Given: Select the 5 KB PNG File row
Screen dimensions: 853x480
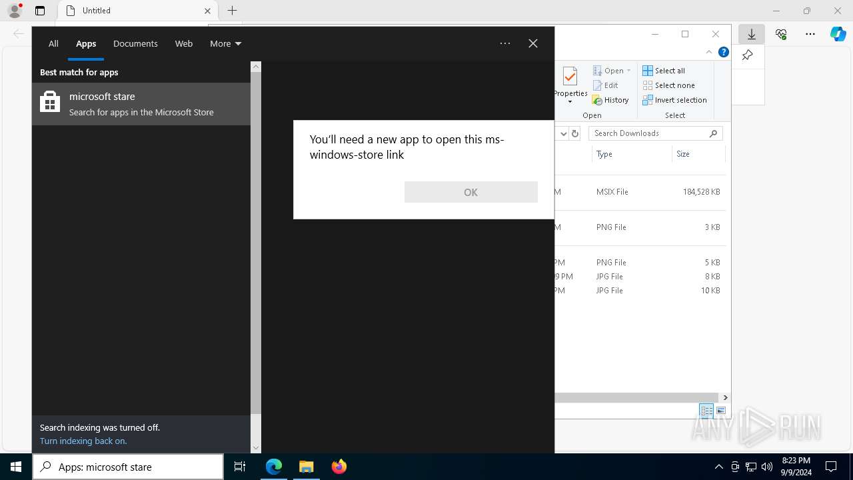Looking at the screenshot, I should point(640,263).
